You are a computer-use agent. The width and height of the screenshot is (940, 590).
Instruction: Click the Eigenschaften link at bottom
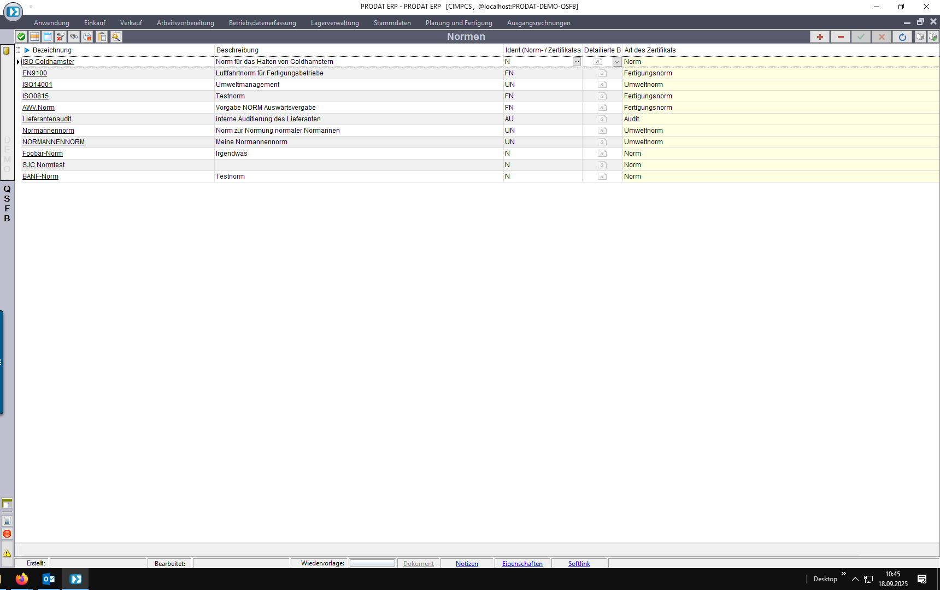[522, 564]
